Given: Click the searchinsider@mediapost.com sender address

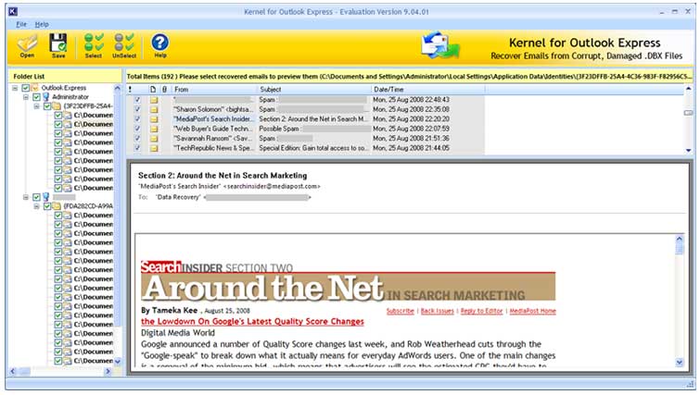Looking at the screenshot, I should pyautogui.click(x=272, y=186).
